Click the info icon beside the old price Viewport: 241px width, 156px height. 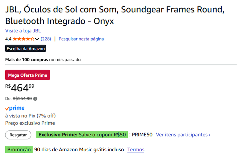click(x=35, y=99)
